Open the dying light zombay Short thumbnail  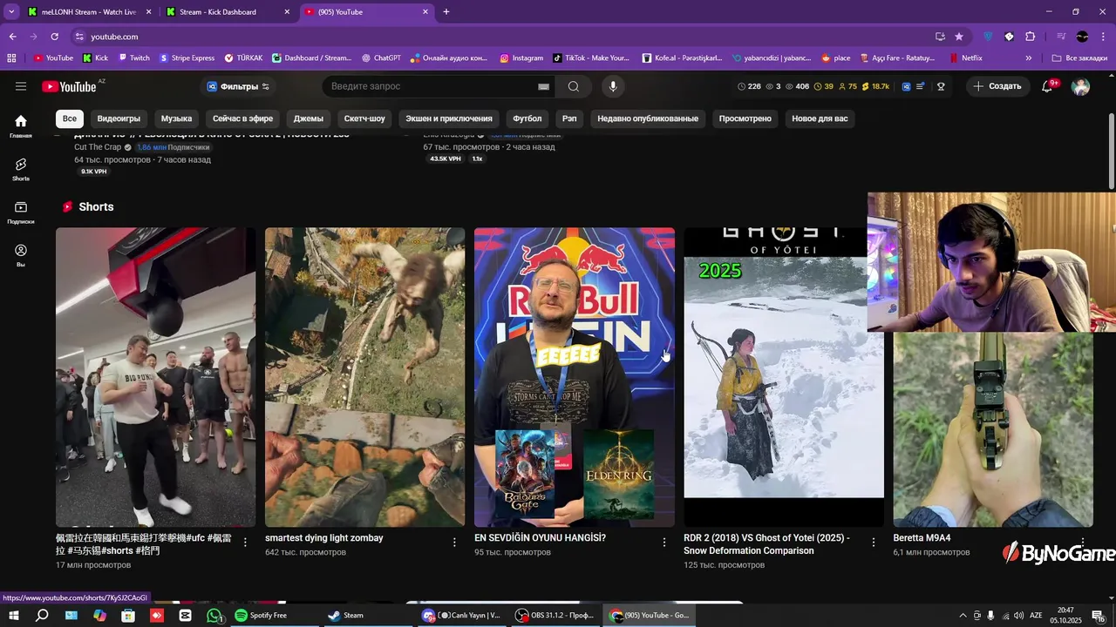(x=365, y=377)
